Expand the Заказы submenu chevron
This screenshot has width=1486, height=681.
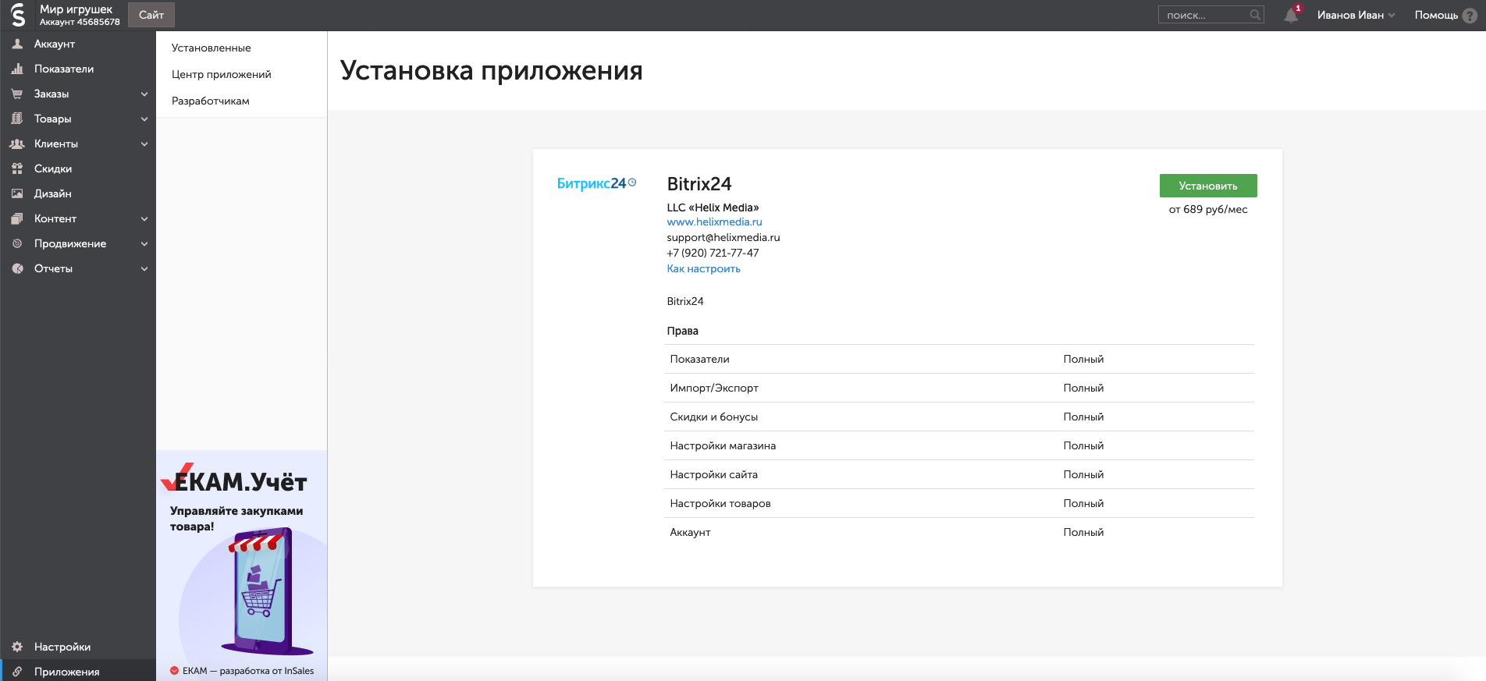tap(144, 94)
